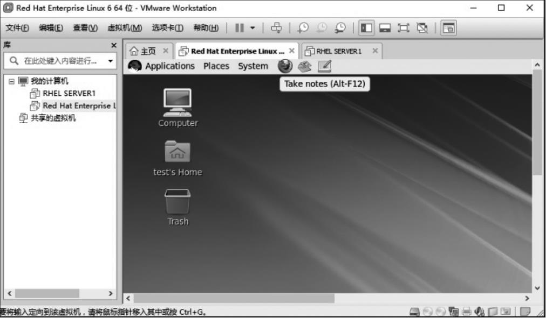The width and height of the screenshot is (546, 318).
Task: Send Ctrl+Alt+Del to the virtual machine
Action: [x=276, y=28]
